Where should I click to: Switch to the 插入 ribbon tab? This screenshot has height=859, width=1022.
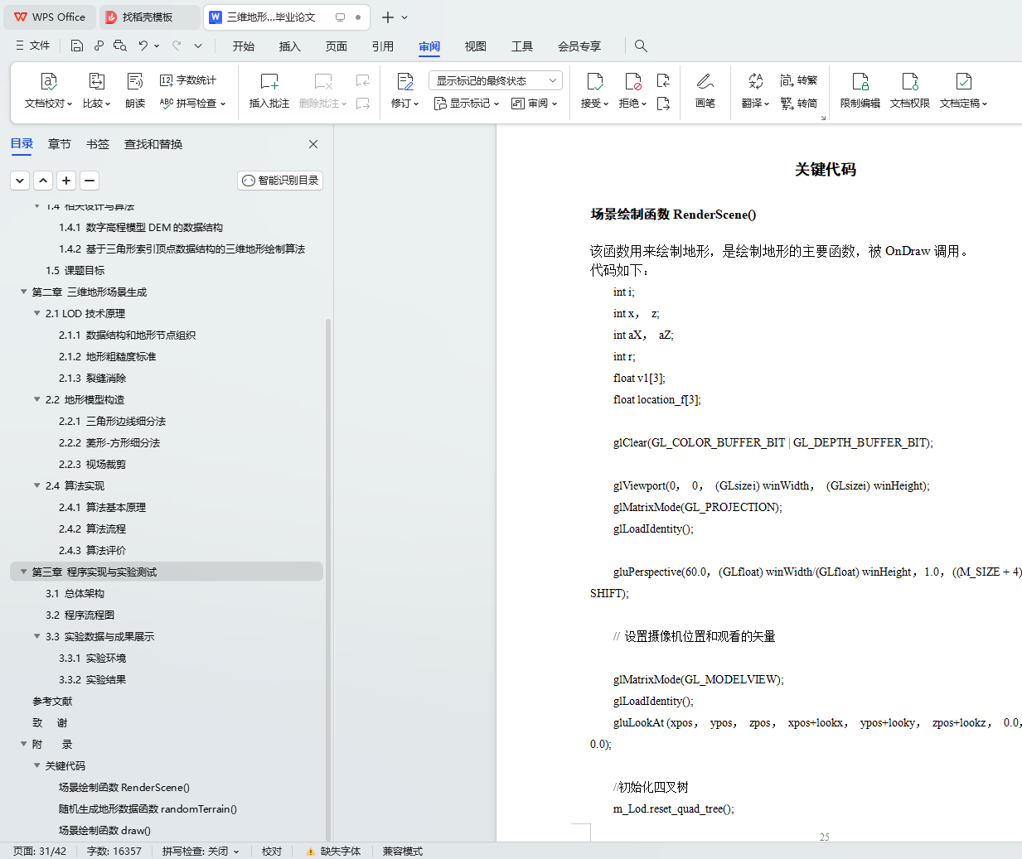click(x=290, y=46)
